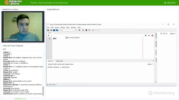Screen dimensions: 179x100
Task: Click the Open File folder icon
Action: click(51, 30)
